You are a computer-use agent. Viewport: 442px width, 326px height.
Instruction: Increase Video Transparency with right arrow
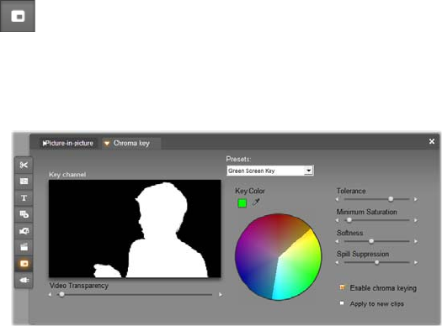221,295
